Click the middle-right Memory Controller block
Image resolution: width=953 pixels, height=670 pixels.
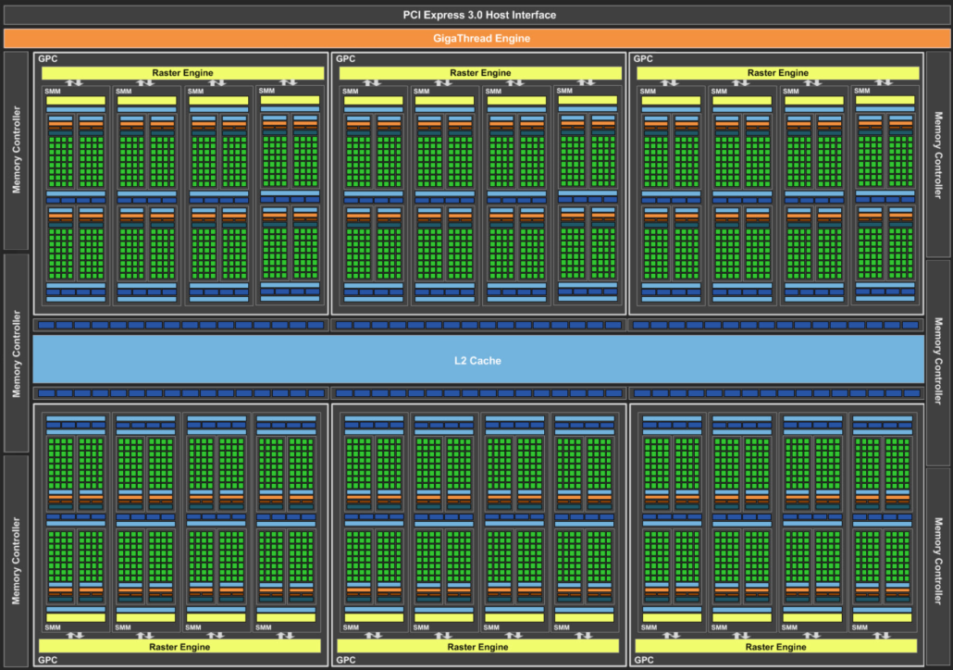938,362
